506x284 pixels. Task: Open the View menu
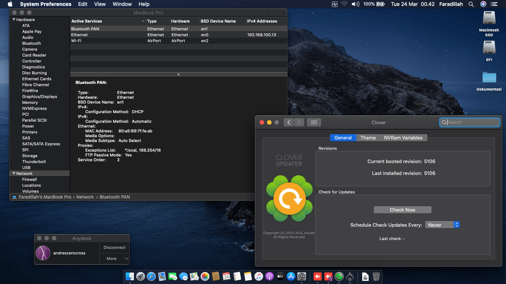[x=100, y=4]
